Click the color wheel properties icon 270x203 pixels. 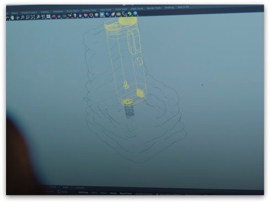coord(91,15)
